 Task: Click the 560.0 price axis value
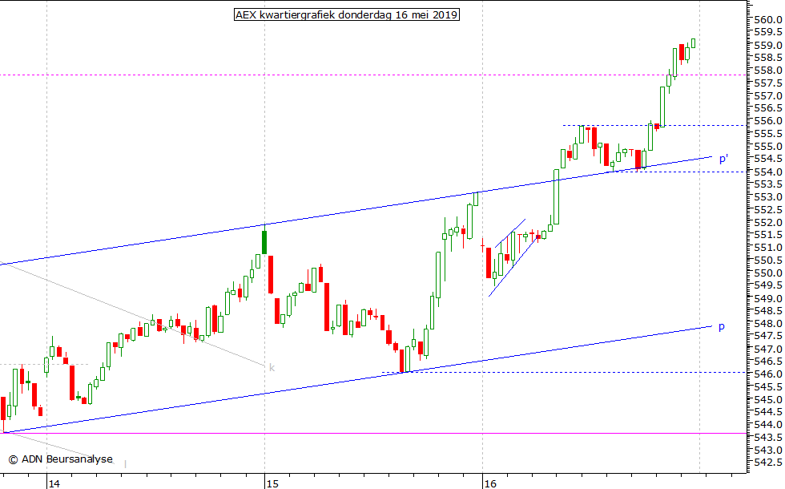click(768, 20)
